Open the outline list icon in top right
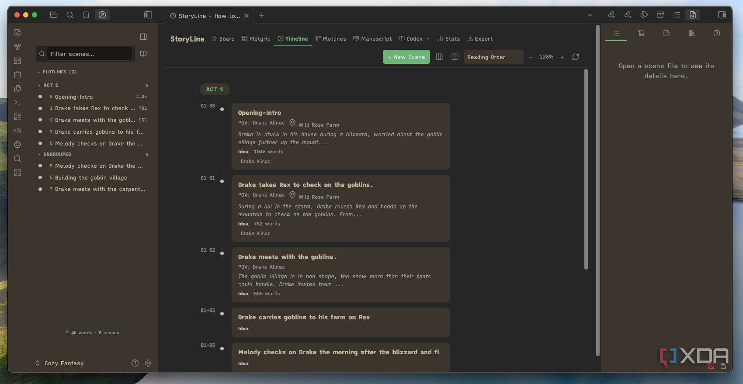The image size is (743, 384). [x=677, y=15]
